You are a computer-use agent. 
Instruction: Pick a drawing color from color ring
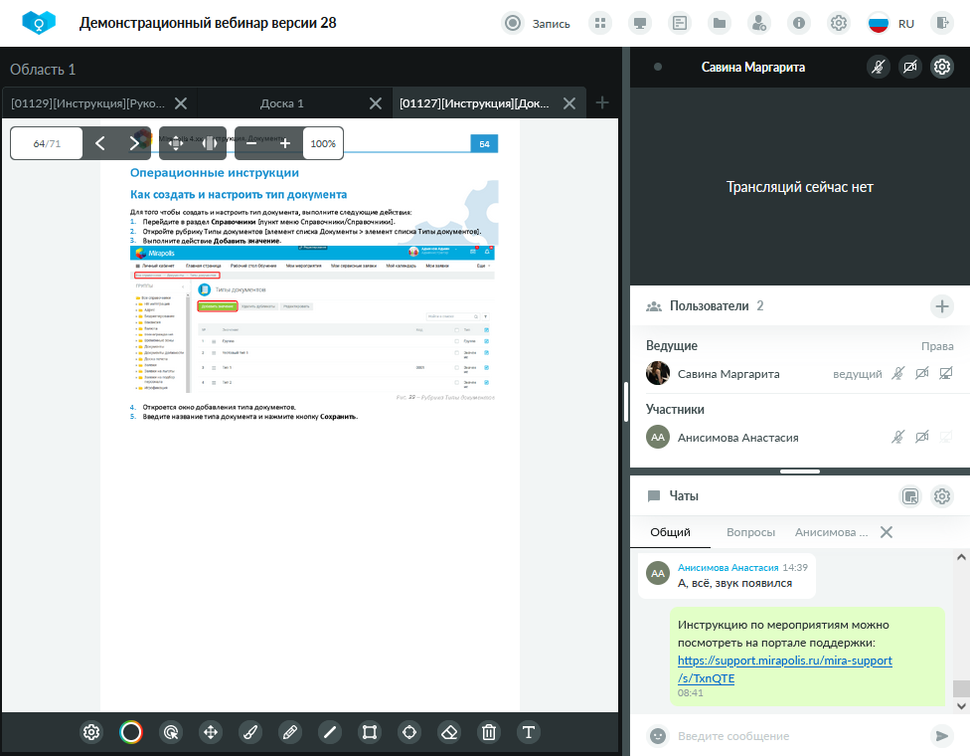click(x=131, y=732)
